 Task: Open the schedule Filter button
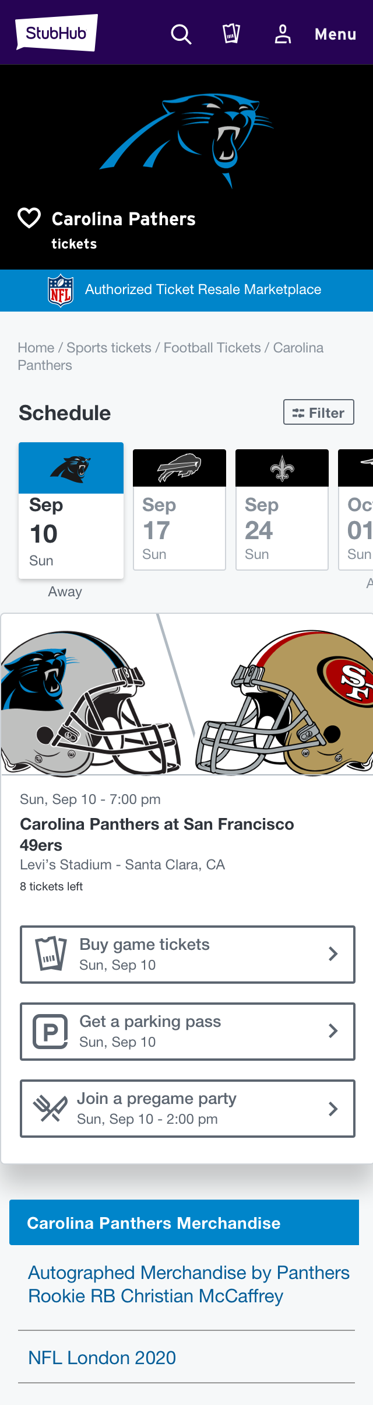tap(319, 412)
